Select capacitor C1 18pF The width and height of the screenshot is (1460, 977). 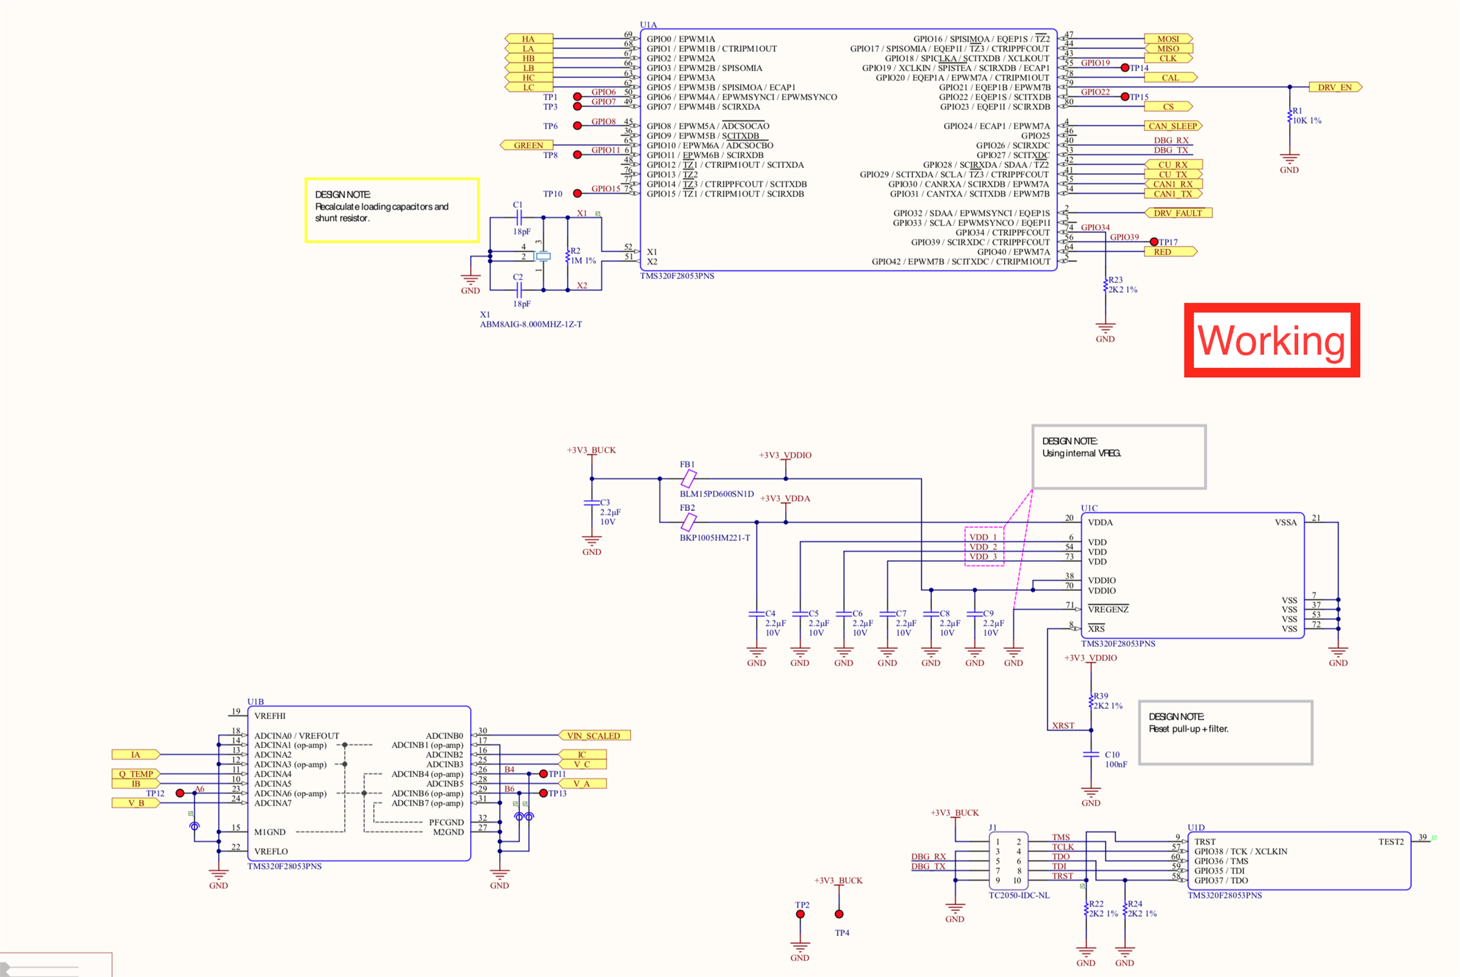click(519, 218)
